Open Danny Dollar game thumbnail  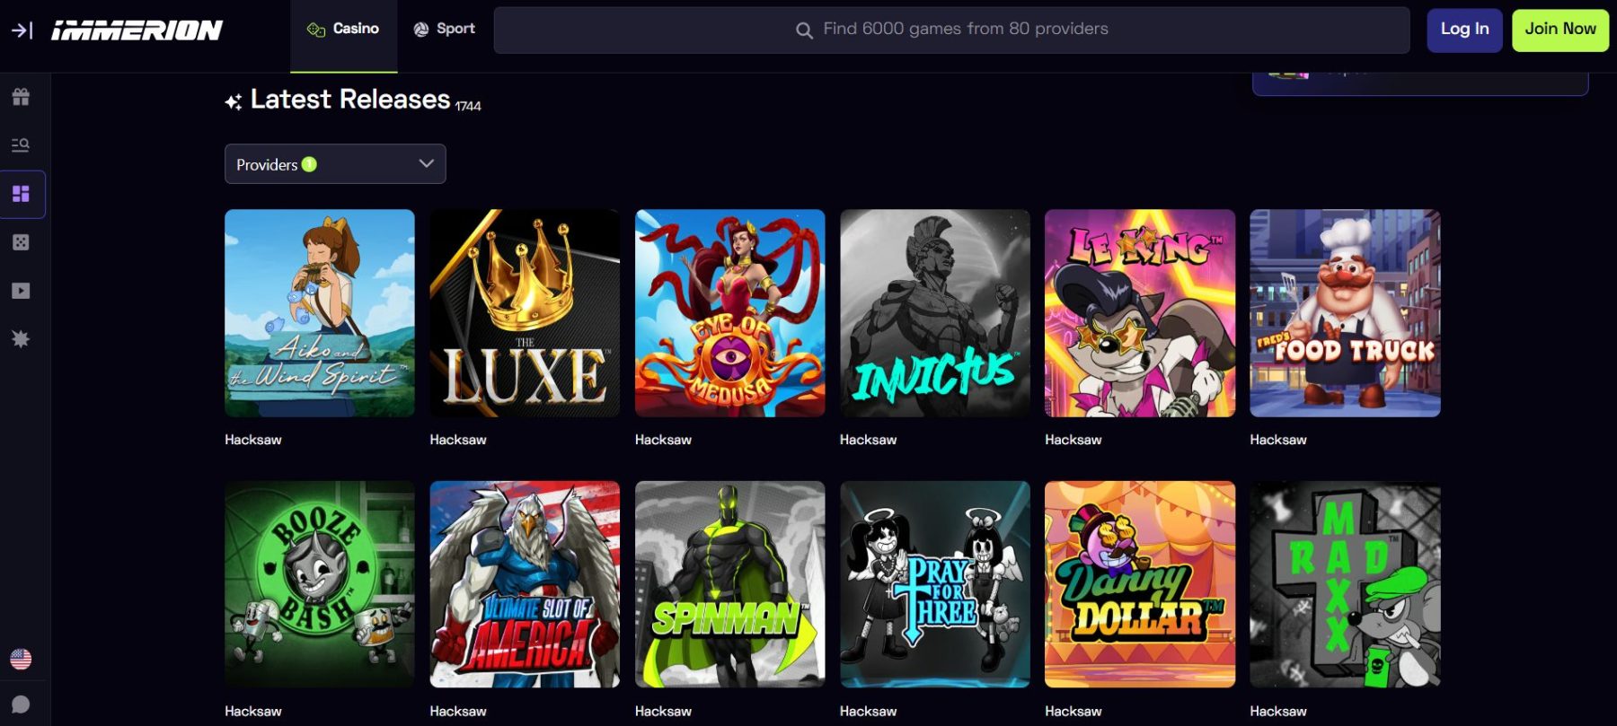click(1140, 584)
